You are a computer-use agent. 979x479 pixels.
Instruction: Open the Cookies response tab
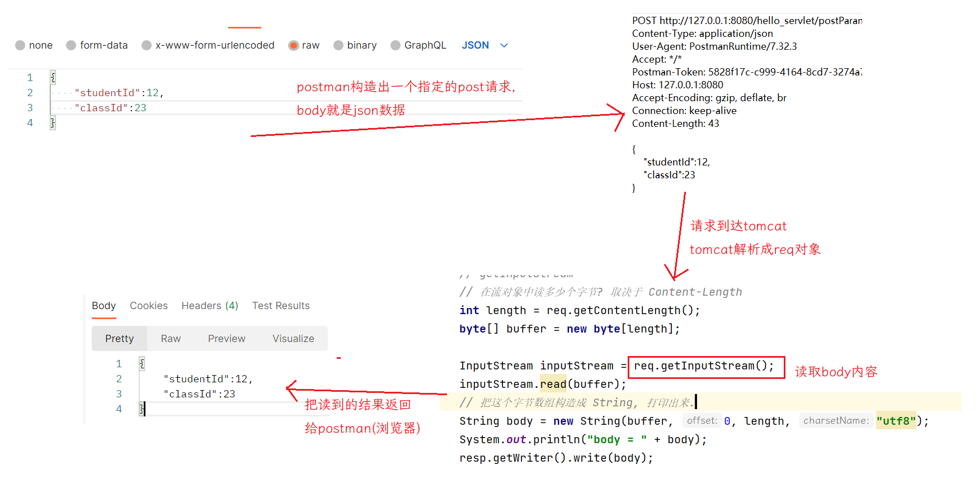click(149, 306)
